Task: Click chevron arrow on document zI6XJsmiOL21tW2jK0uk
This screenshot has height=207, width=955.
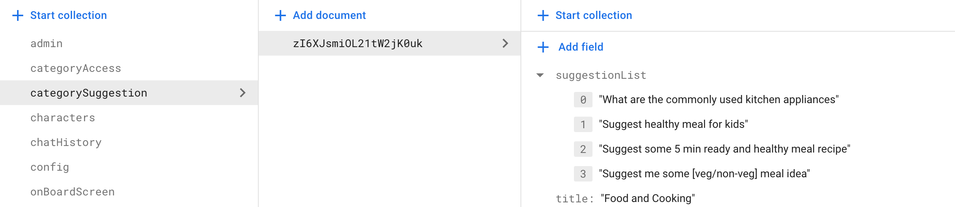Action: click(x=505, y=43)
